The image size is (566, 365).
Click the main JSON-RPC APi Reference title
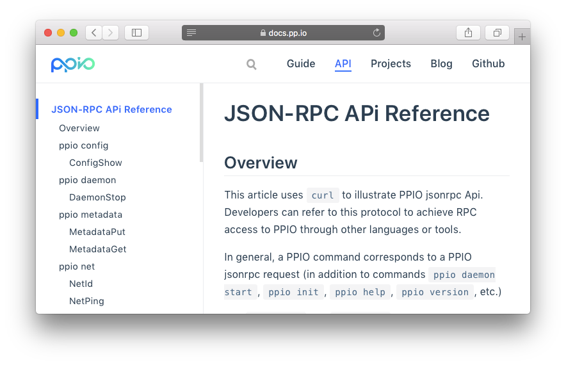pyautogui.click(x=357, y=113)
